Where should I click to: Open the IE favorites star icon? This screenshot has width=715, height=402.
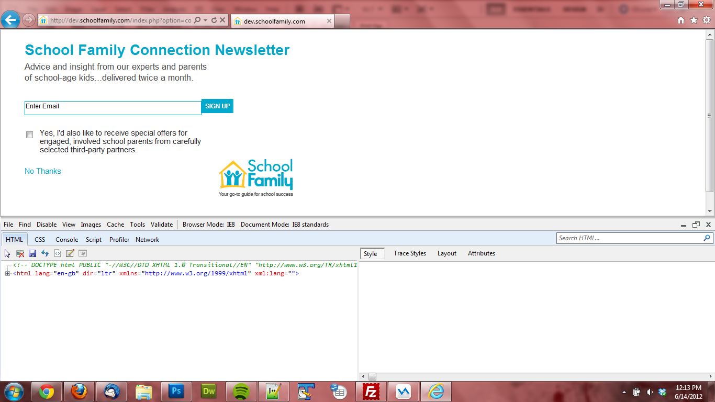coord(694,20)
